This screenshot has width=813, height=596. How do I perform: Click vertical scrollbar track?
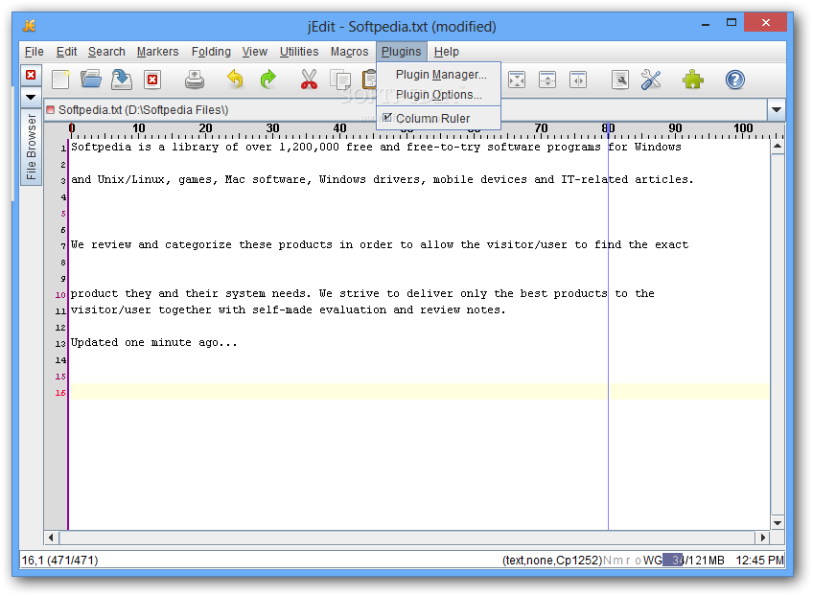778,334
